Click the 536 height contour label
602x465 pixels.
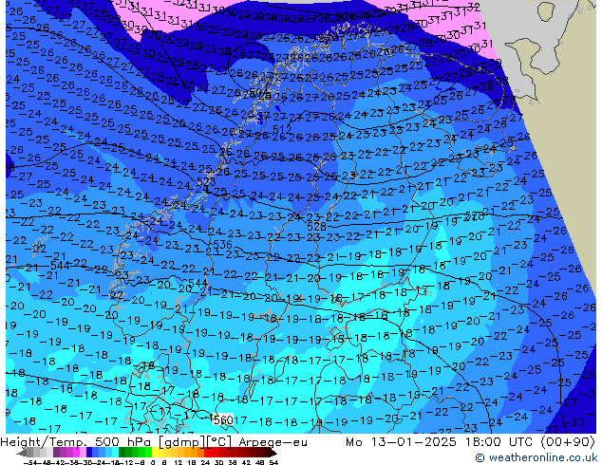[x=222, y=245]
